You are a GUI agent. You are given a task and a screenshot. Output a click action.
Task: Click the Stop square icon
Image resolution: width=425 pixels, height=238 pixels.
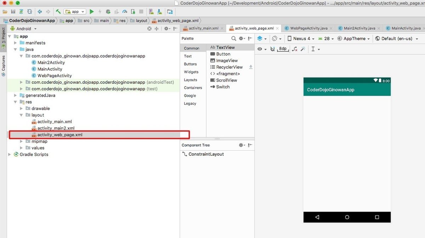(x=141, y=12)
